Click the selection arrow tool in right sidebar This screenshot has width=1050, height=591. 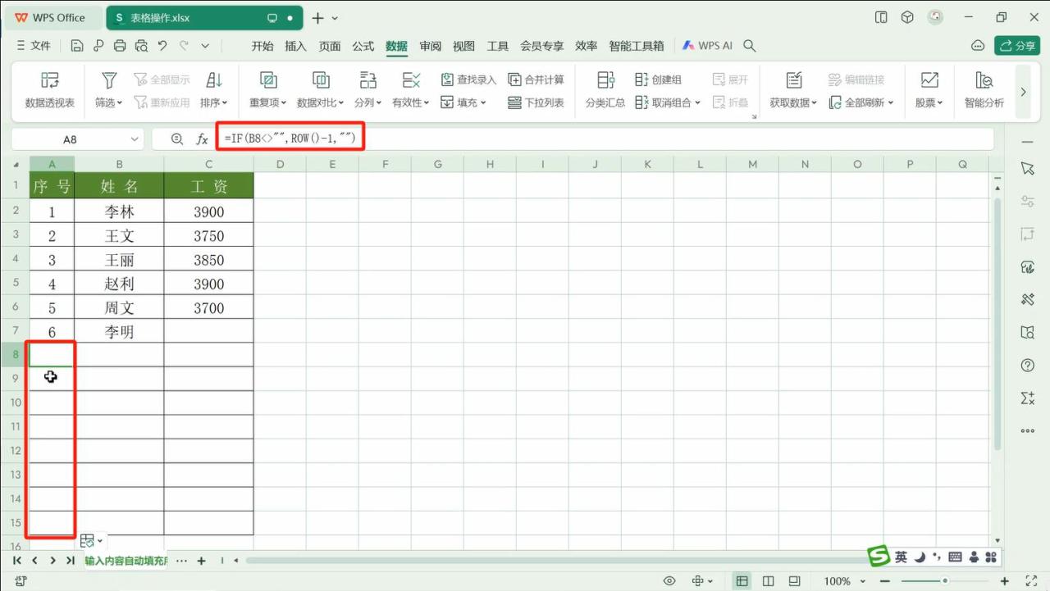1028,168
